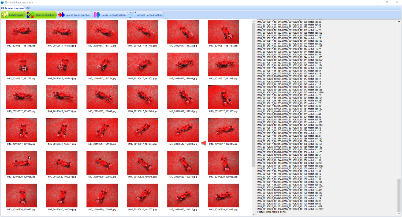Select thumbnail IMG_20190617_161745.jpg
Image resolution: width=402 pixels, height=217 pixels.
(x=62, y=64)
